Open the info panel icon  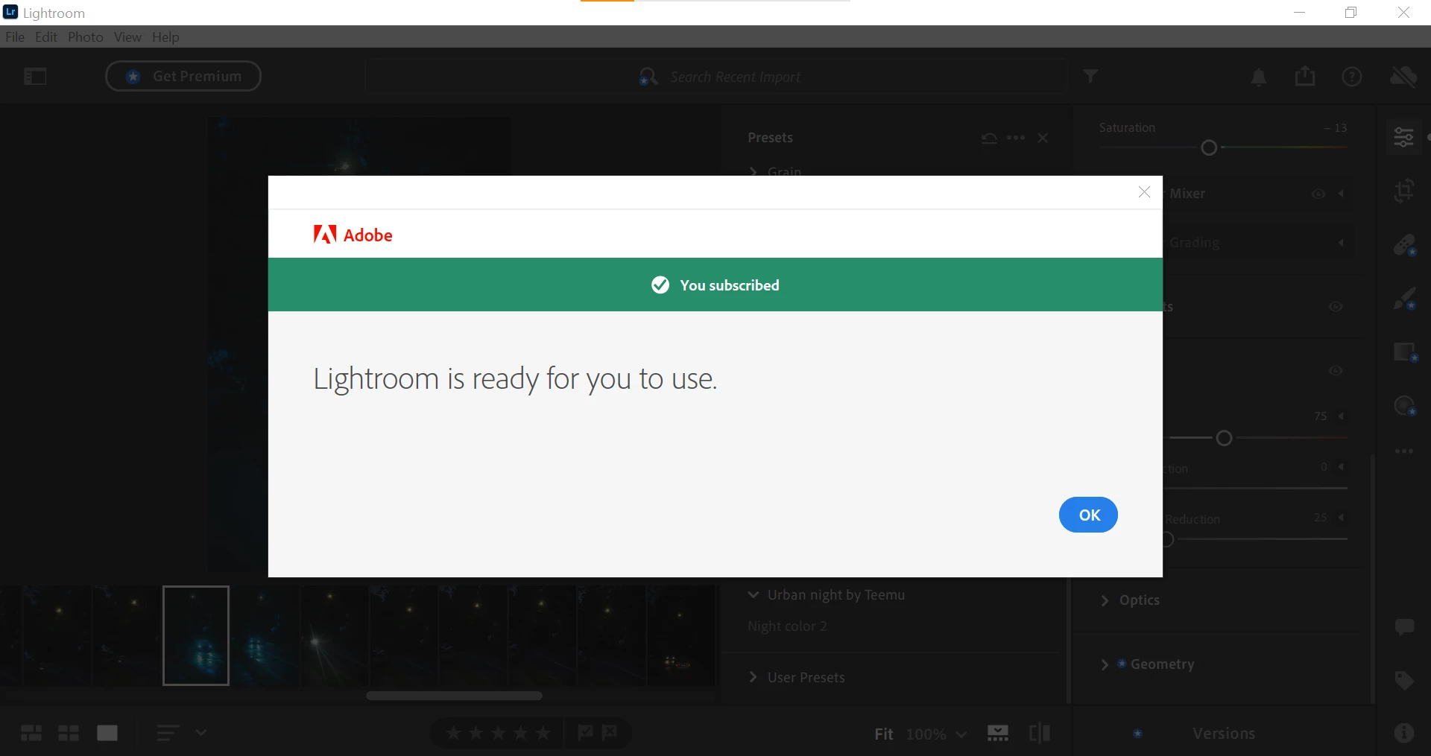[1404, 733]
